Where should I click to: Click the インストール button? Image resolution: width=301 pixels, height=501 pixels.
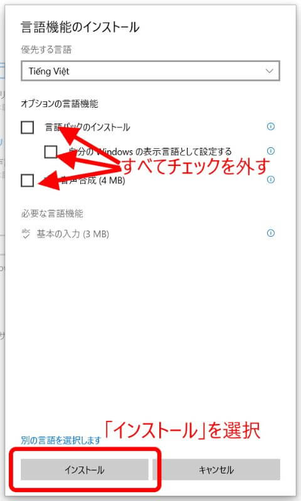click(x=85, y=470)
